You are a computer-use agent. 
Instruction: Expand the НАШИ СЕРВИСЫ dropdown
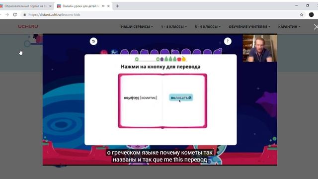pyautogui.click(x=137, y=26)
